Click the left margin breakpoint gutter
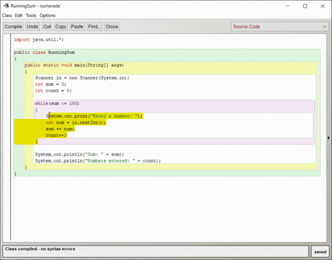332x260 pixels. (x=7, y=137)
